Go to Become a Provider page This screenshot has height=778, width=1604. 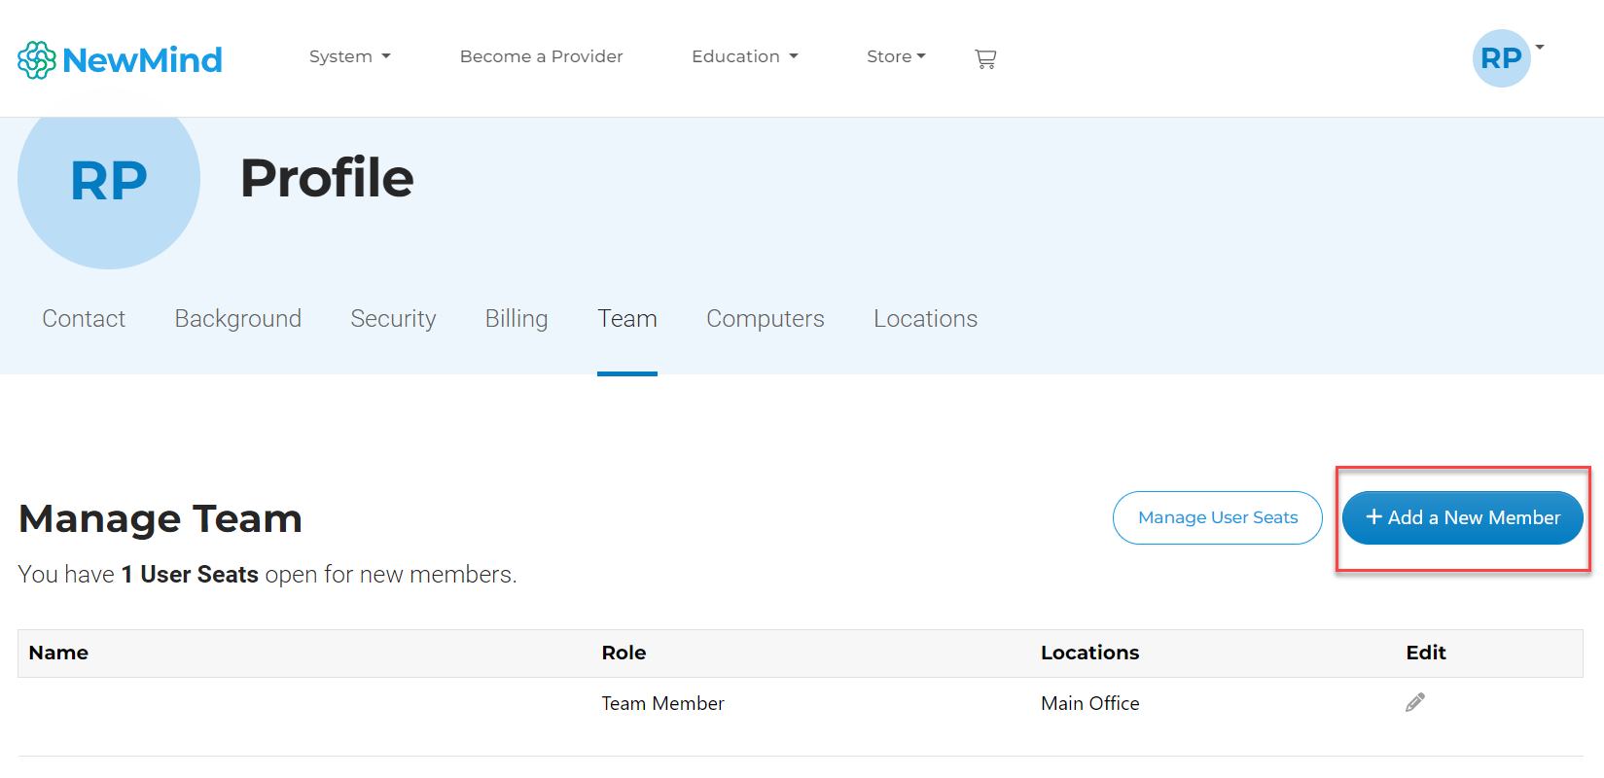coord(541,56)
